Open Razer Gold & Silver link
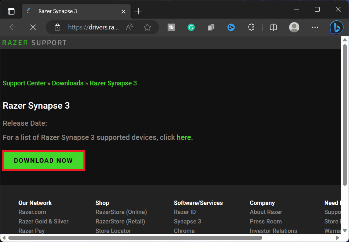 pos(44,221)
